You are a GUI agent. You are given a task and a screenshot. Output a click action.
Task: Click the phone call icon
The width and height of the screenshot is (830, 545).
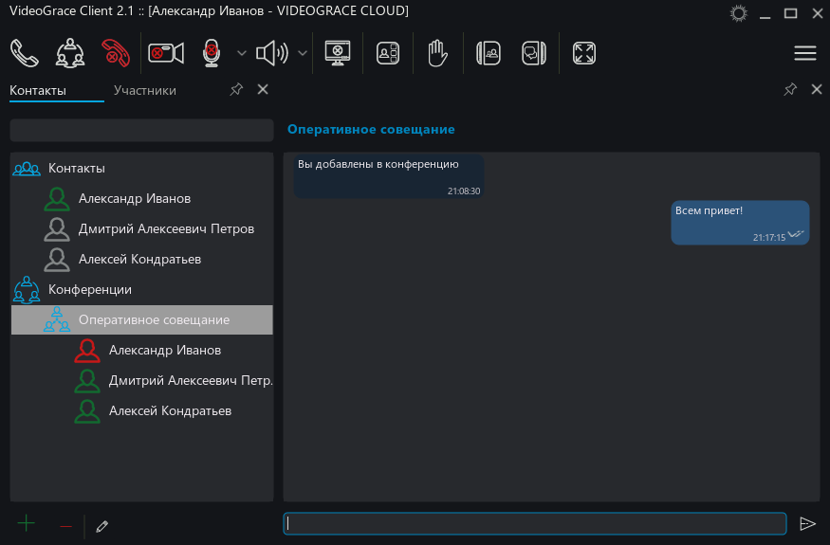point(25,53)
